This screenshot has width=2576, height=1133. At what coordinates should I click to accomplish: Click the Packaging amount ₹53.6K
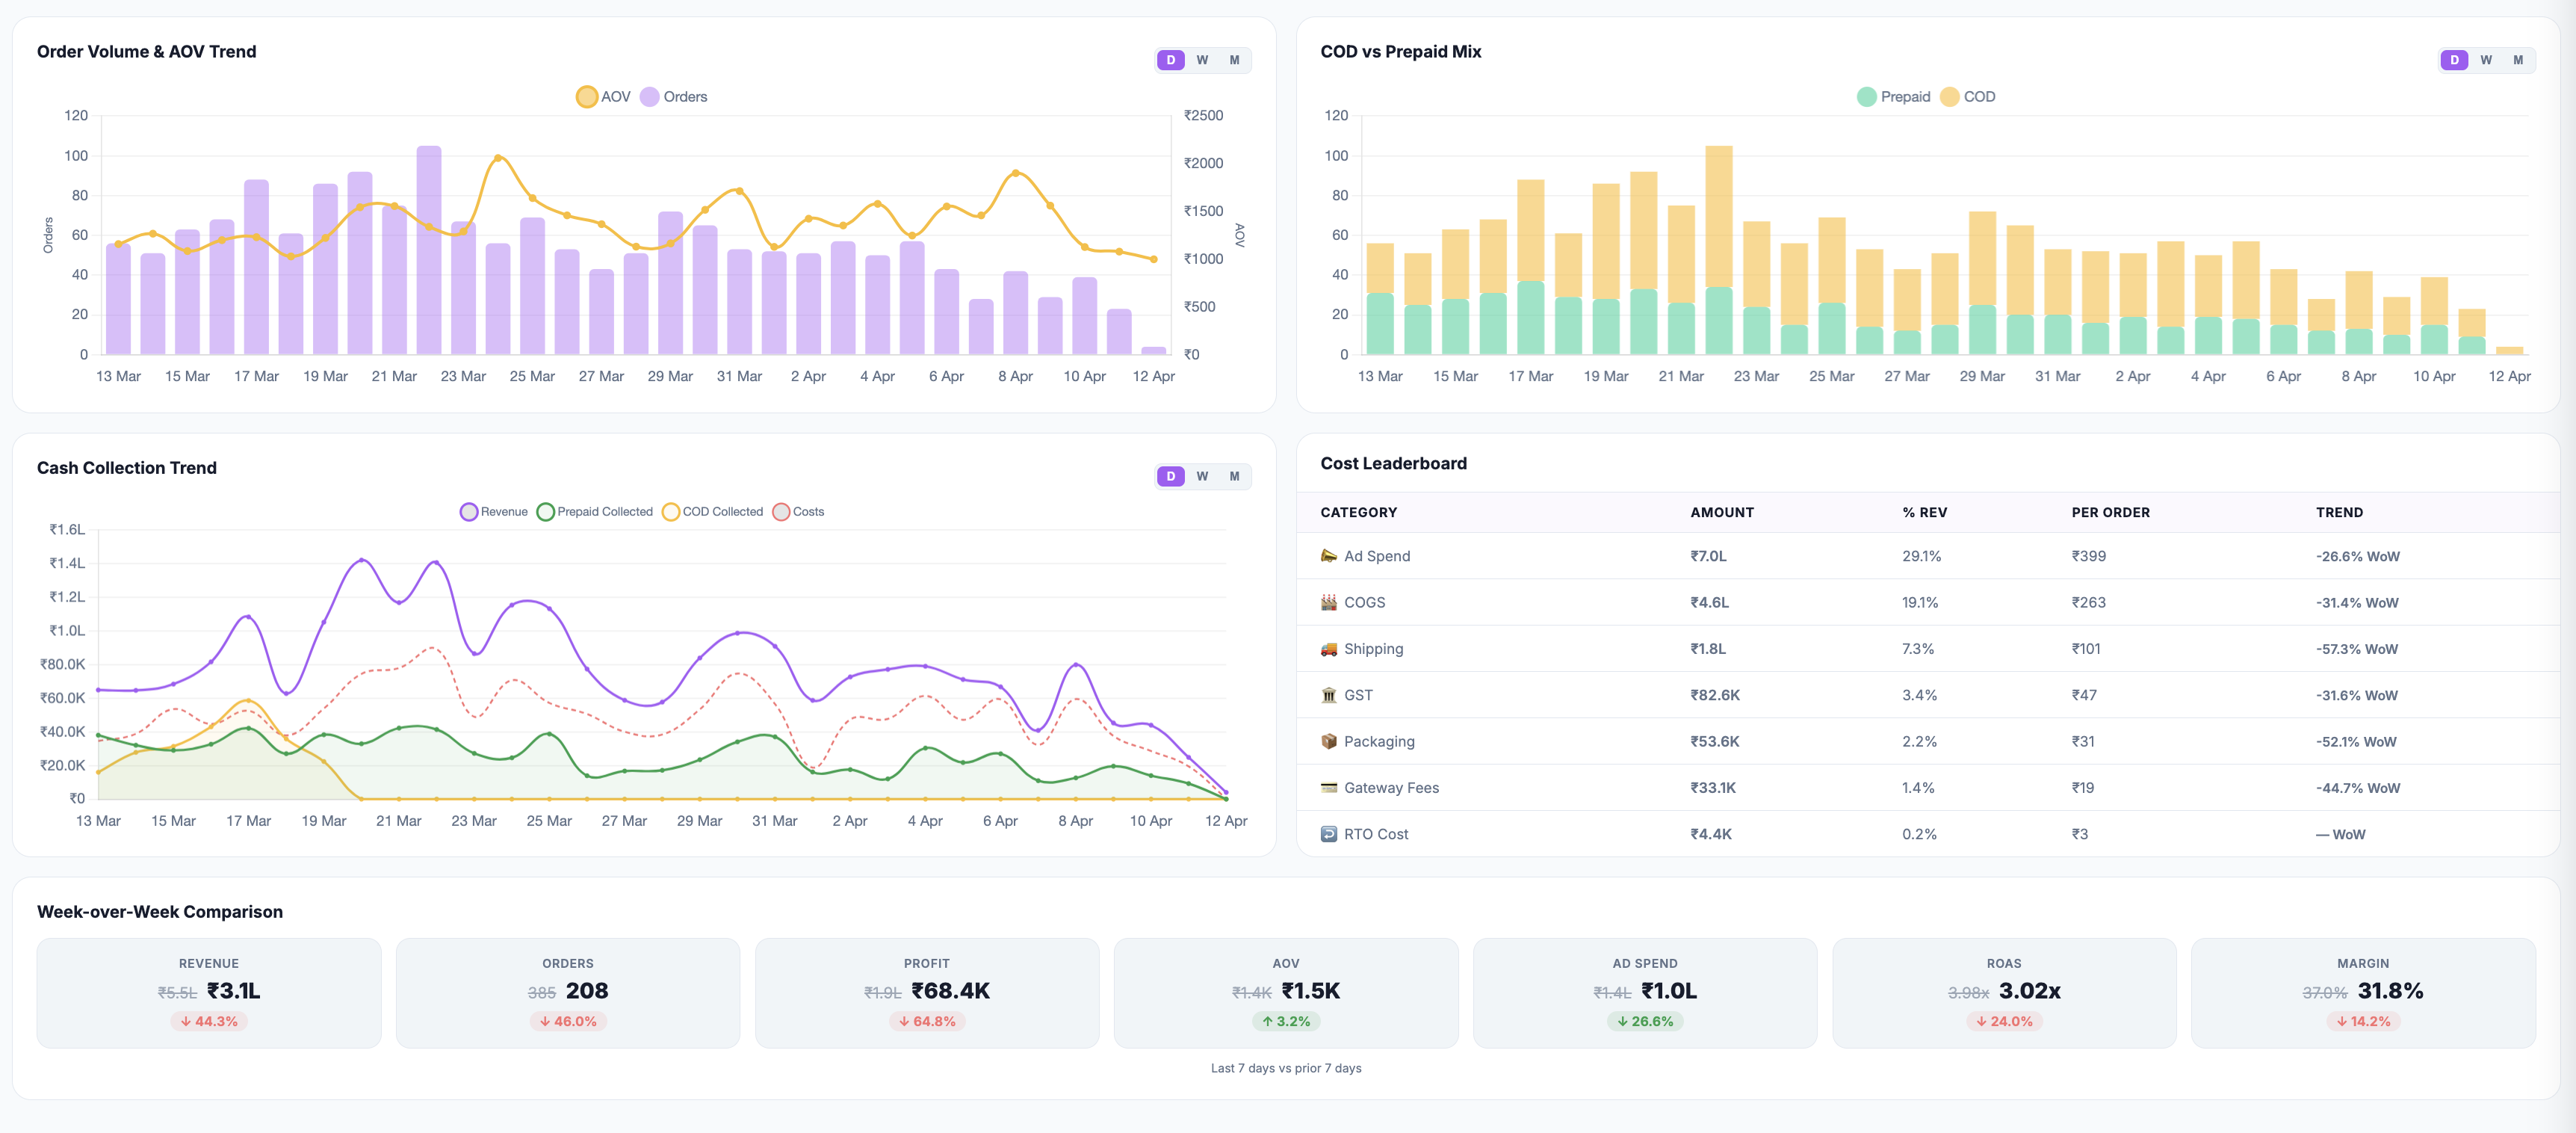[x=1715, y=742]
